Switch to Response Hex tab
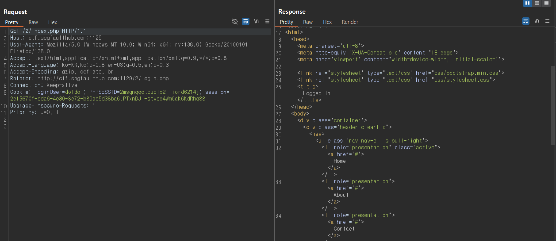 click(x=327, y=22)
